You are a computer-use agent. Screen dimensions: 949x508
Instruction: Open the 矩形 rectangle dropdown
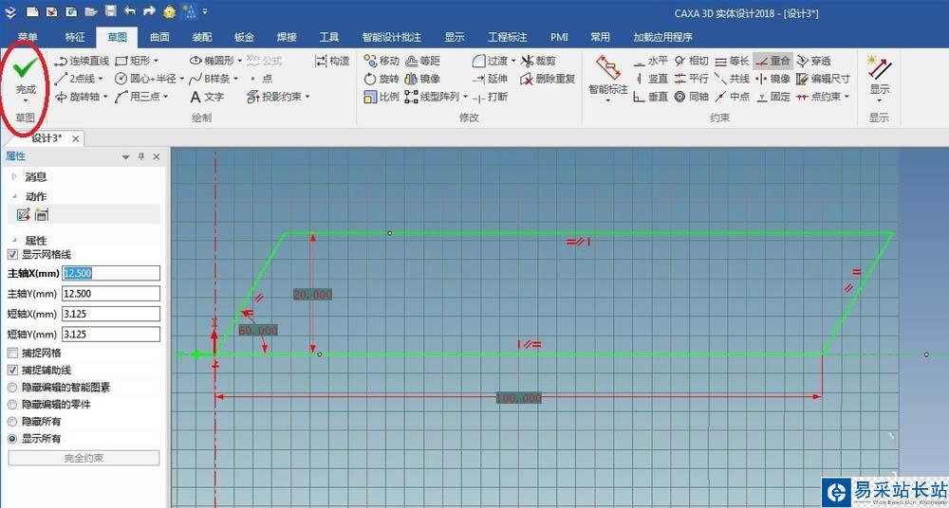tap(157, 61)
